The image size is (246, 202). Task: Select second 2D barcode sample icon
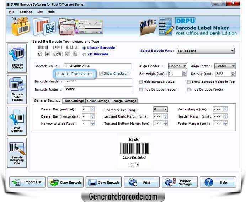47,54
